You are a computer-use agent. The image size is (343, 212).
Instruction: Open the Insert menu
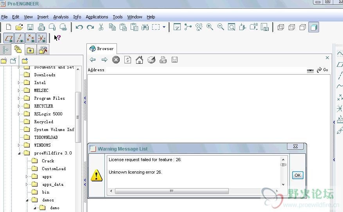pos(43,17)
